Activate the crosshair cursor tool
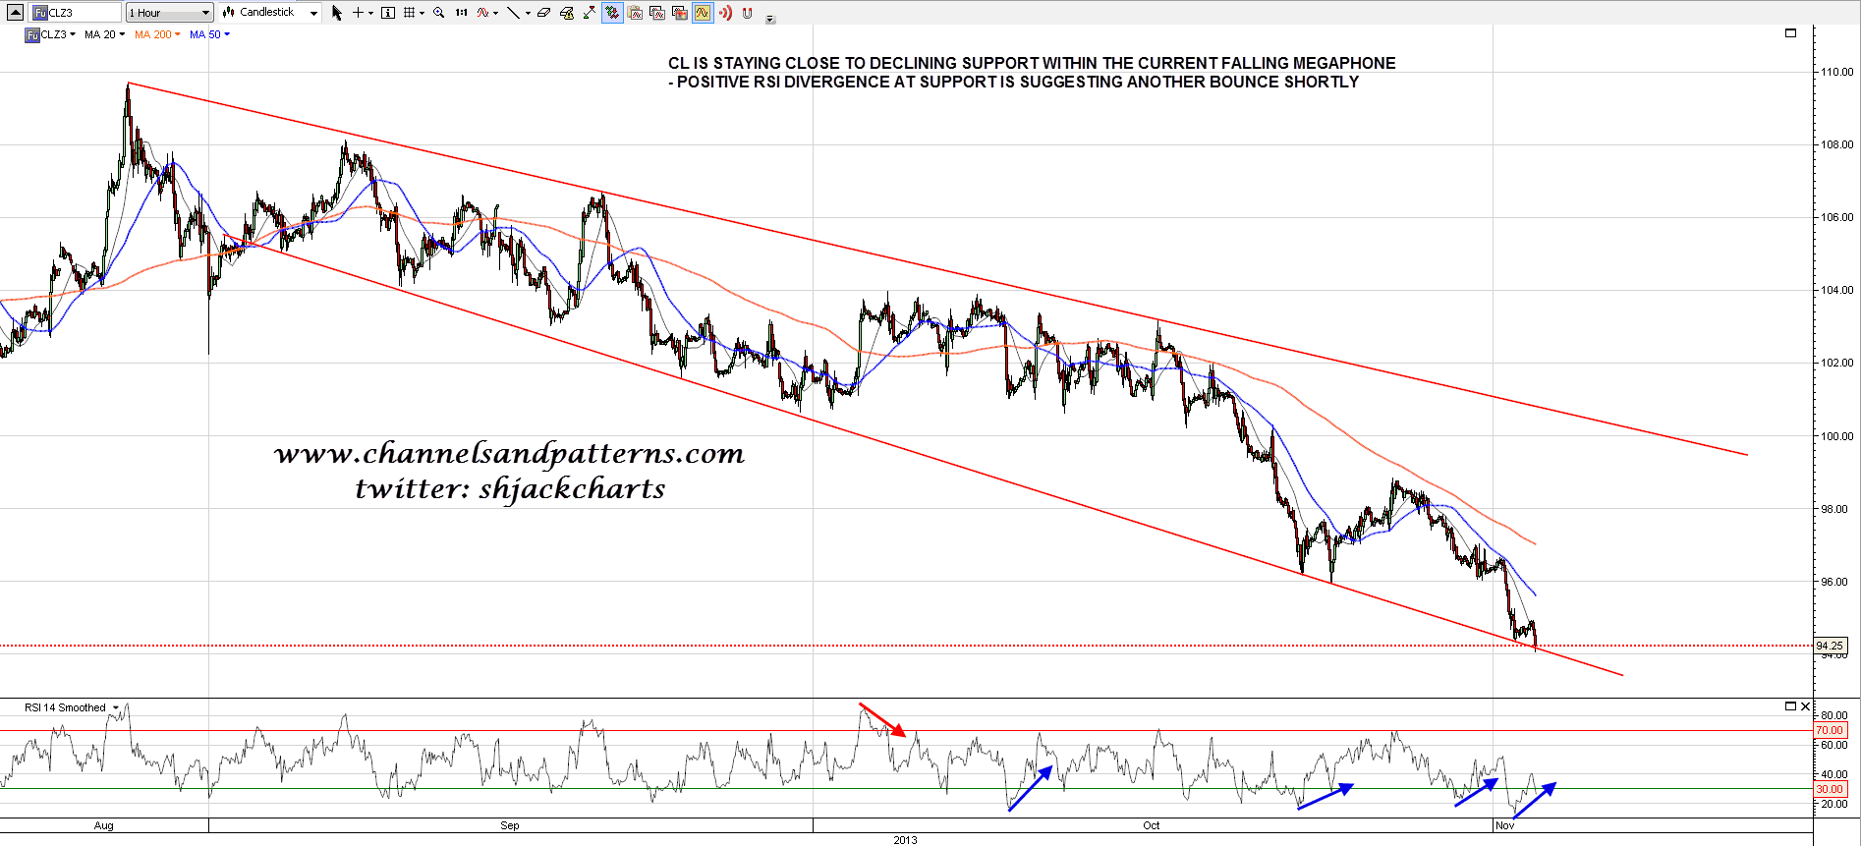 tap(359, 13)
